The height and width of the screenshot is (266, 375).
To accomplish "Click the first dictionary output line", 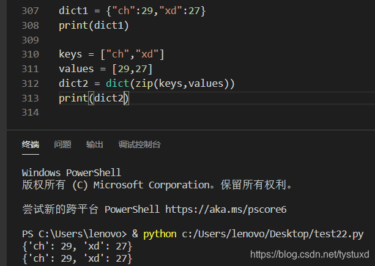I will click(x=77, y=246).
